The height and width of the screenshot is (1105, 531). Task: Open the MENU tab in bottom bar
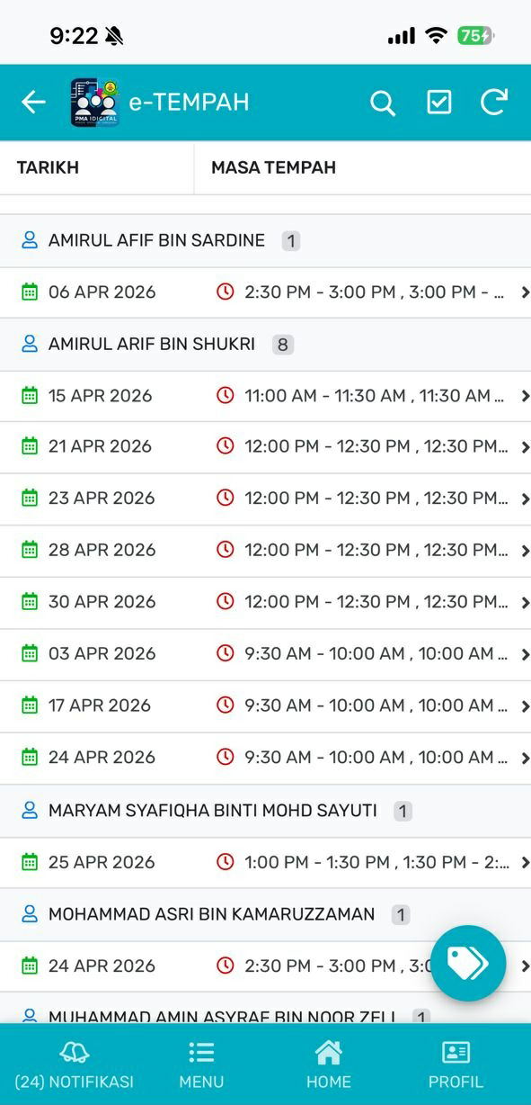pos(201,1065)
